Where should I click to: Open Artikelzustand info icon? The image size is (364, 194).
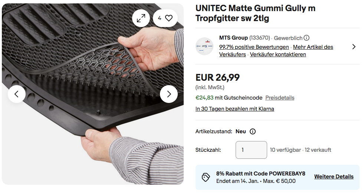click(x=253, y=131)
